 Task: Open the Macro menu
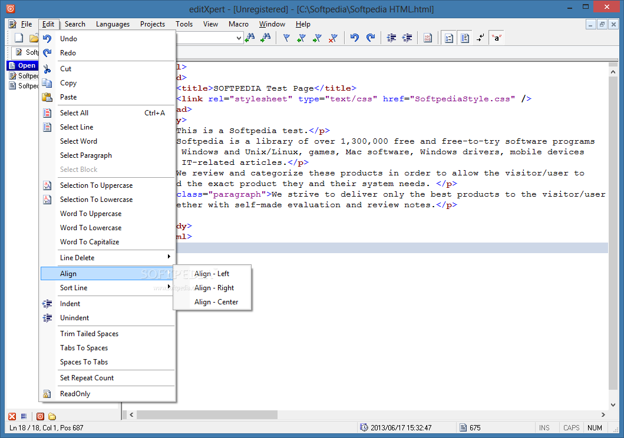tap(239, 24)
